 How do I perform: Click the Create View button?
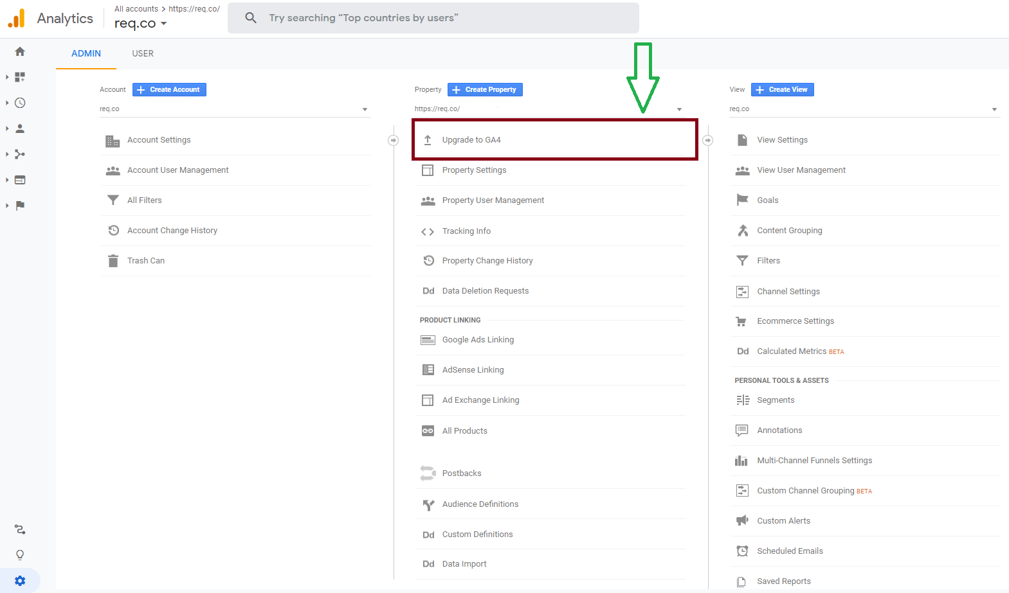tap(782, 89)
